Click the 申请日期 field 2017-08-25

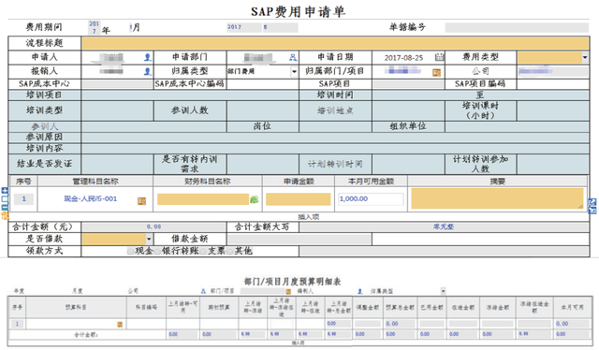coord(403,58)
